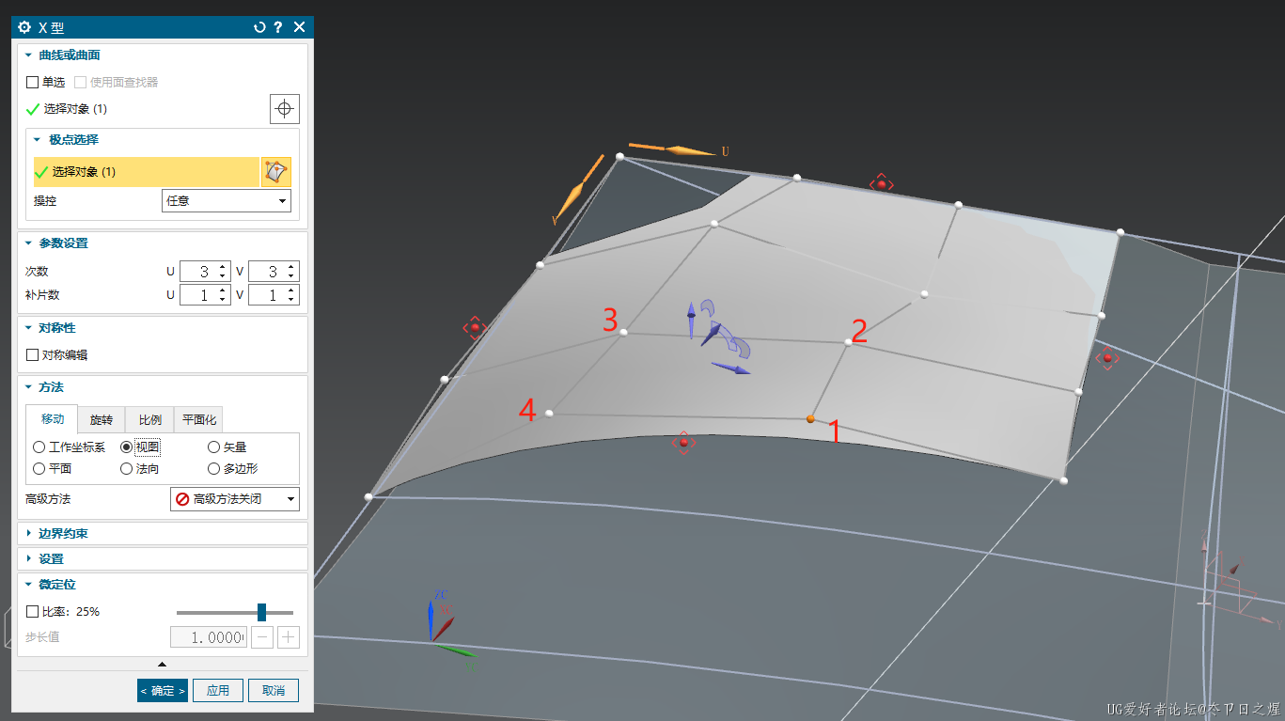Select the 法向 radio button

(x=127, y=468)
